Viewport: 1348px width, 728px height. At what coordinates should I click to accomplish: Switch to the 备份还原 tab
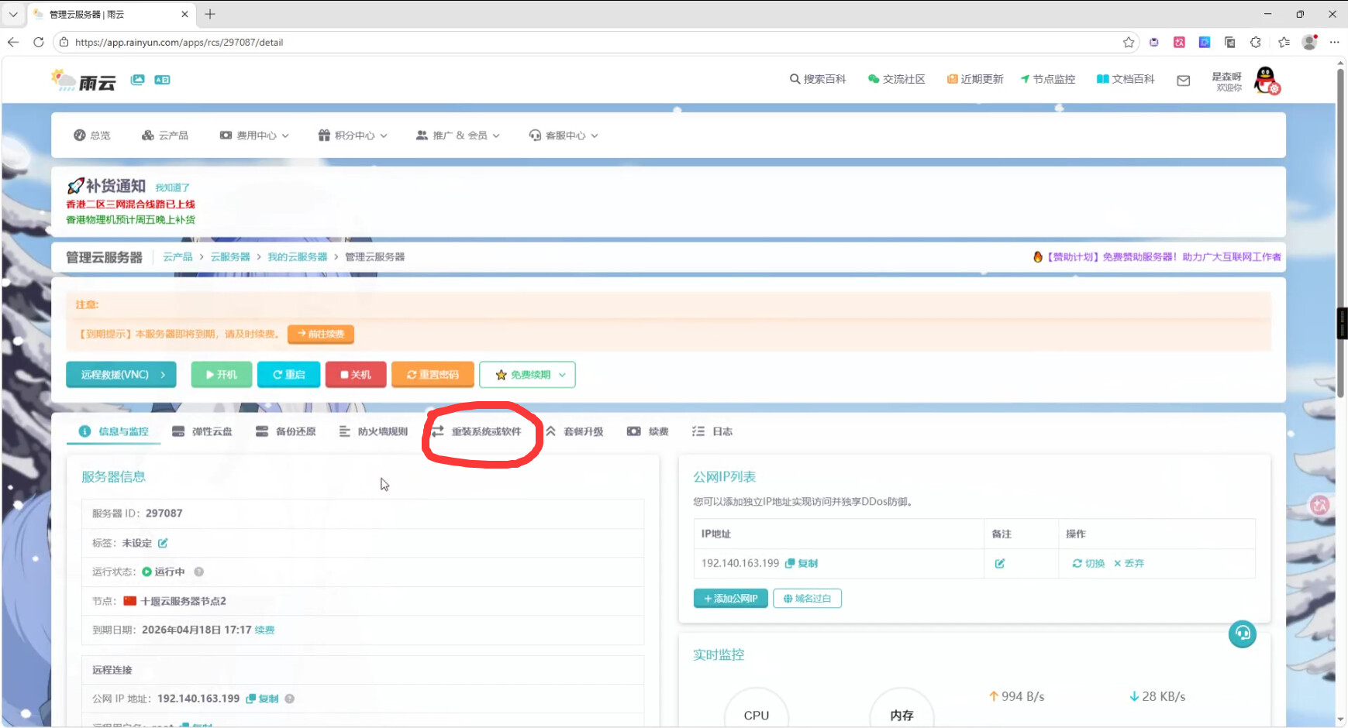(x=286, y=431)
